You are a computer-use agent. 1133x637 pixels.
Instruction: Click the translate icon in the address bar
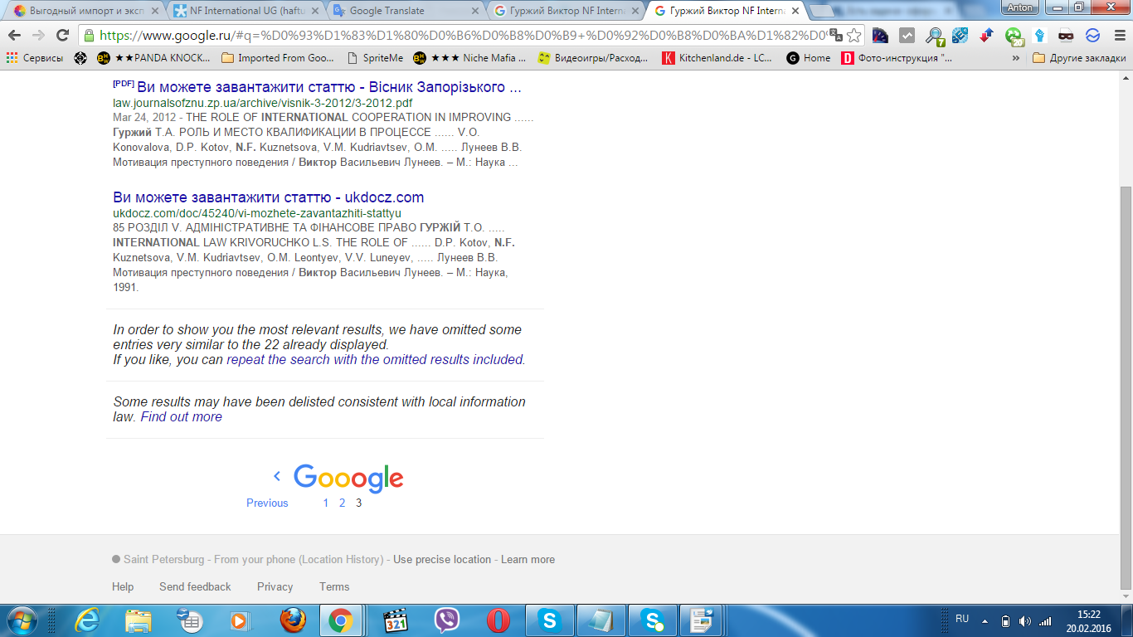(835, 36)
